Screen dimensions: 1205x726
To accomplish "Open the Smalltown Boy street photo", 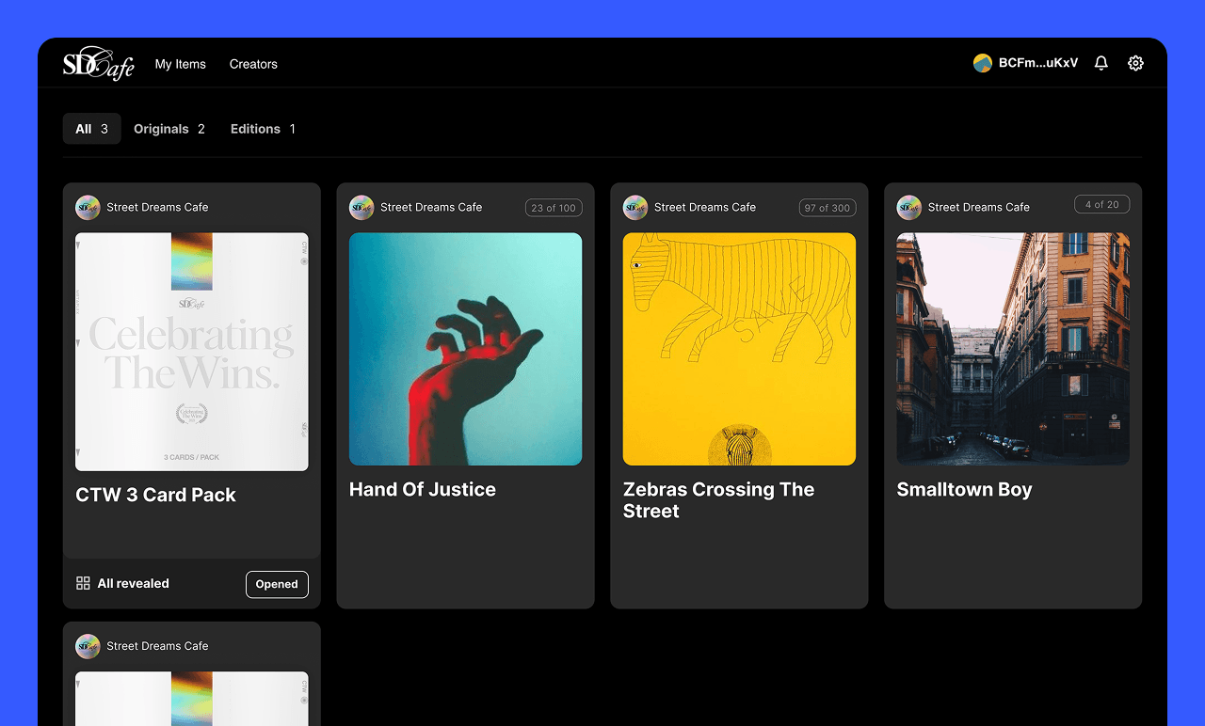I will coord(1012,349).
